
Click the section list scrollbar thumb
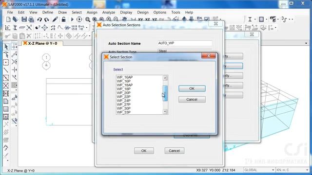(165, 93)
